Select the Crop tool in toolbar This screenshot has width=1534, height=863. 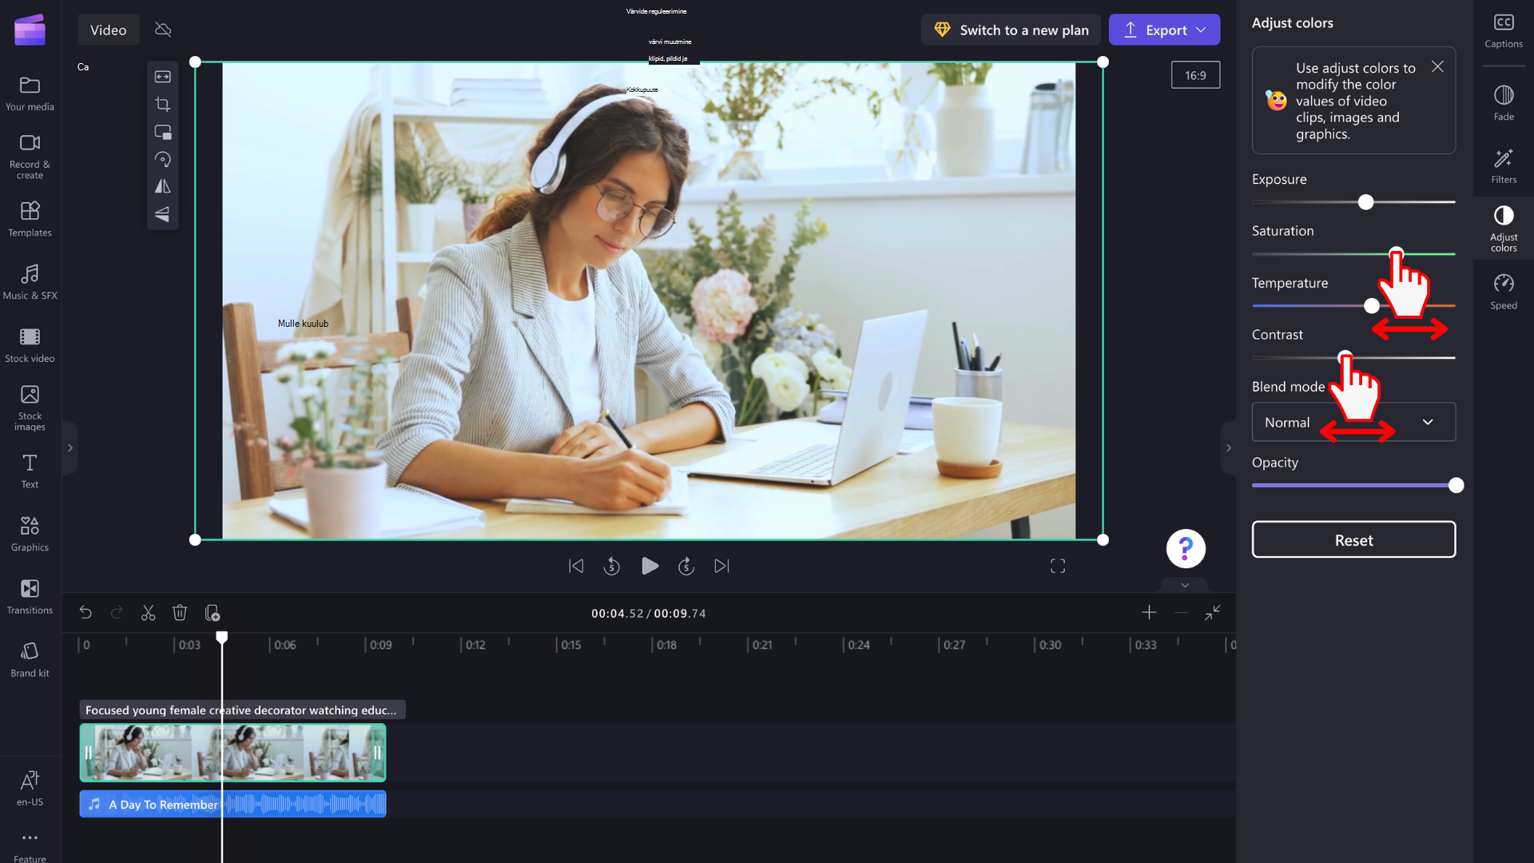[x=162, y=103]
